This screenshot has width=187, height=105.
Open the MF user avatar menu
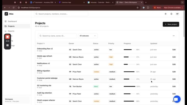point(177,14)
